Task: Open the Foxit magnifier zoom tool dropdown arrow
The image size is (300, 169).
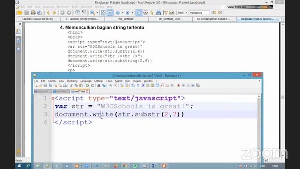Action: (97, 13)
